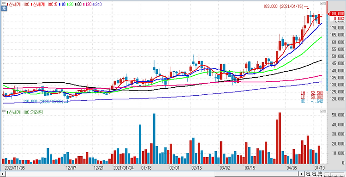
Task: Click the last candlestick on 04/19
Action: pos(319,19)
